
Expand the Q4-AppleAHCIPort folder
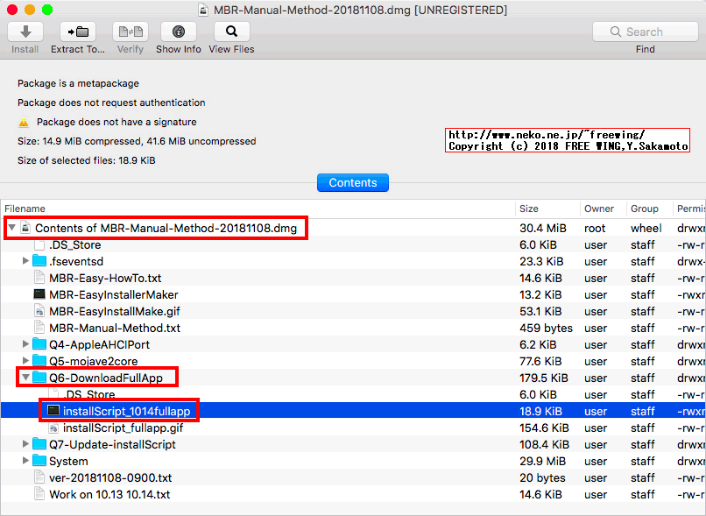(x=25, y=344)
